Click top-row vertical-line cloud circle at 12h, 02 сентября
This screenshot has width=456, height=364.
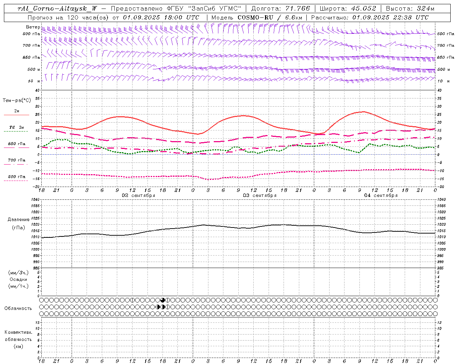point(133,300)
